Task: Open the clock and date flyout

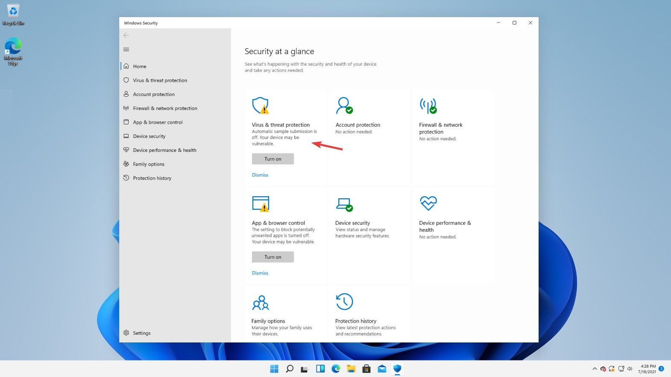Action: pos(647,369)
